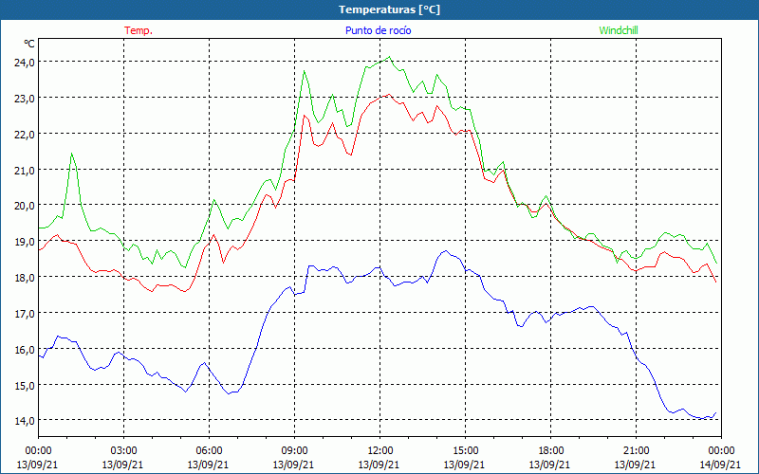Click the 18,0 y-axis value
Image resolution: width=759 pixels, height=474 pixels.
(25, 278)
